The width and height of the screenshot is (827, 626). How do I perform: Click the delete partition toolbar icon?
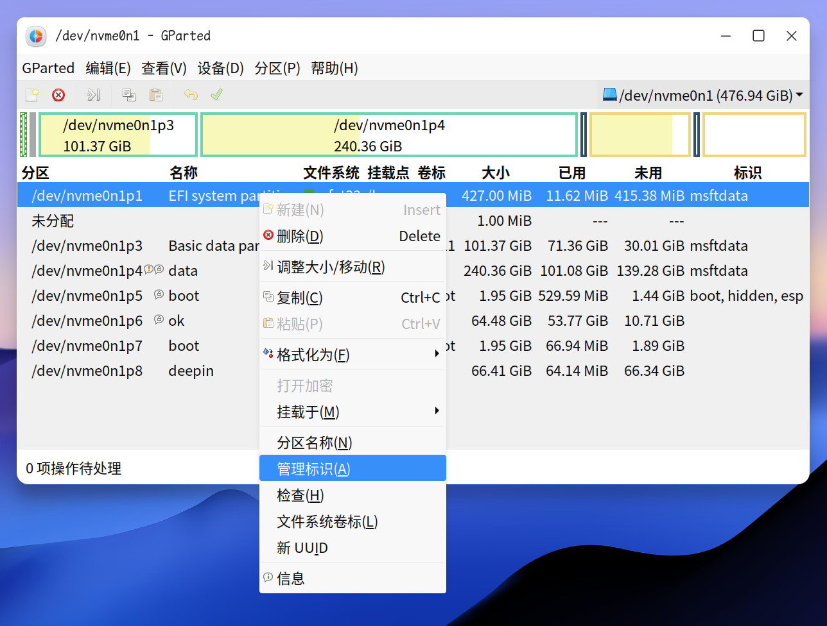[x=58, y=95]
